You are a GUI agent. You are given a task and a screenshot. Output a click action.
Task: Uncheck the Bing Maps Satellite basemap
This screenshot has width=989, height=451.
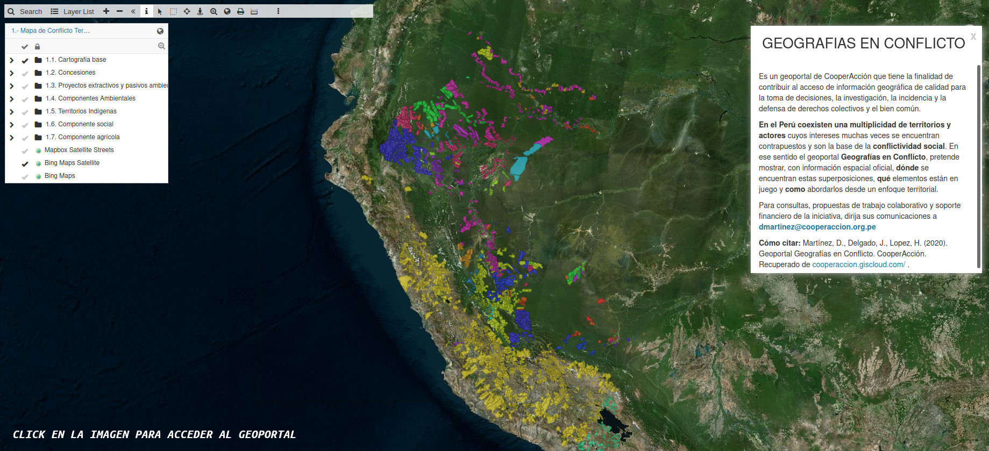click(x=25, y=163)
